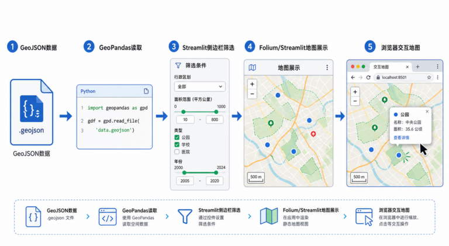
Task: Click the browser cursor icon beside 浏览器交互地图
Action: tap(364, 217)
